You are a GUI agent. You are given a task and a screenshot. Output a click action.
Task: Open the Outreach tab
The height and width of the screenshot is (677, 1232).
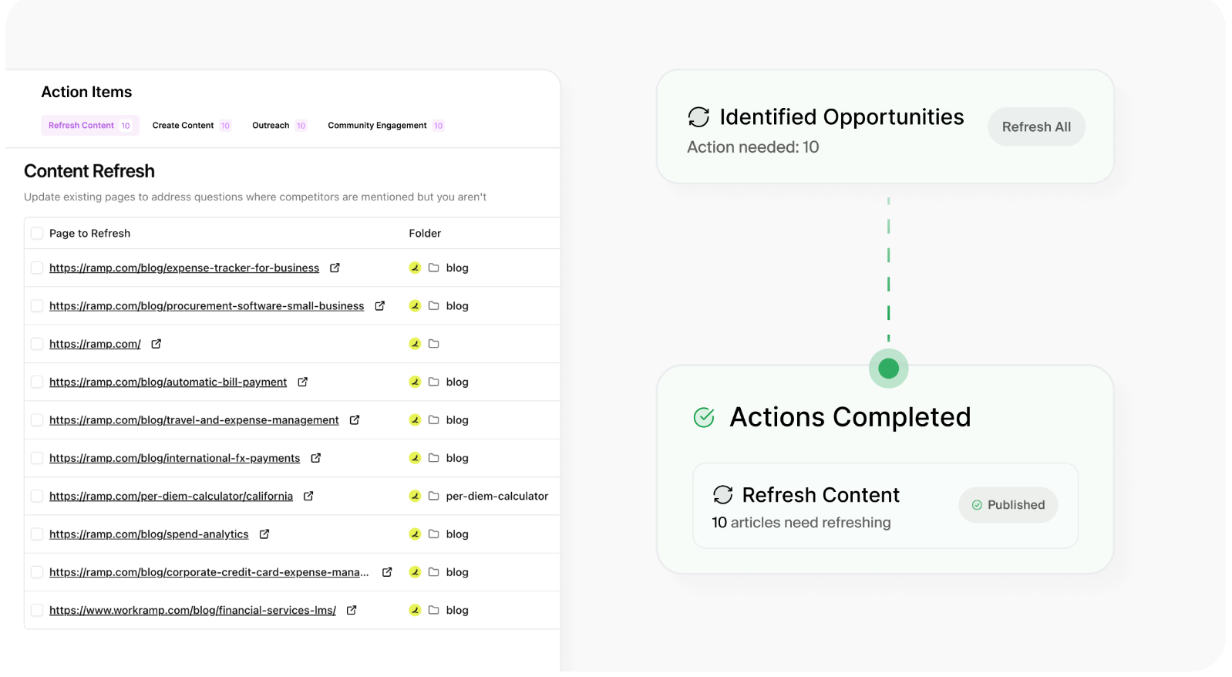(x=279, y=125)
